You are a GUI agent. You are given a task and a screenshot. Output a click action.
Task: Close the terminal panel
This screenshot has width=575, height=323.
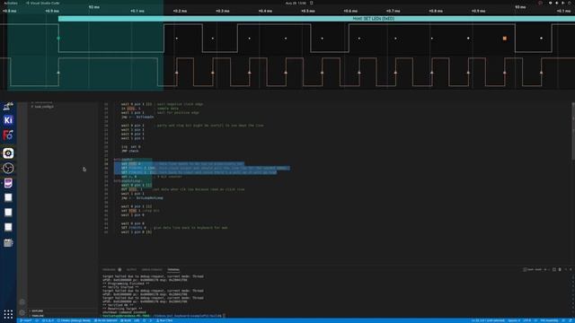click(571, 269)
